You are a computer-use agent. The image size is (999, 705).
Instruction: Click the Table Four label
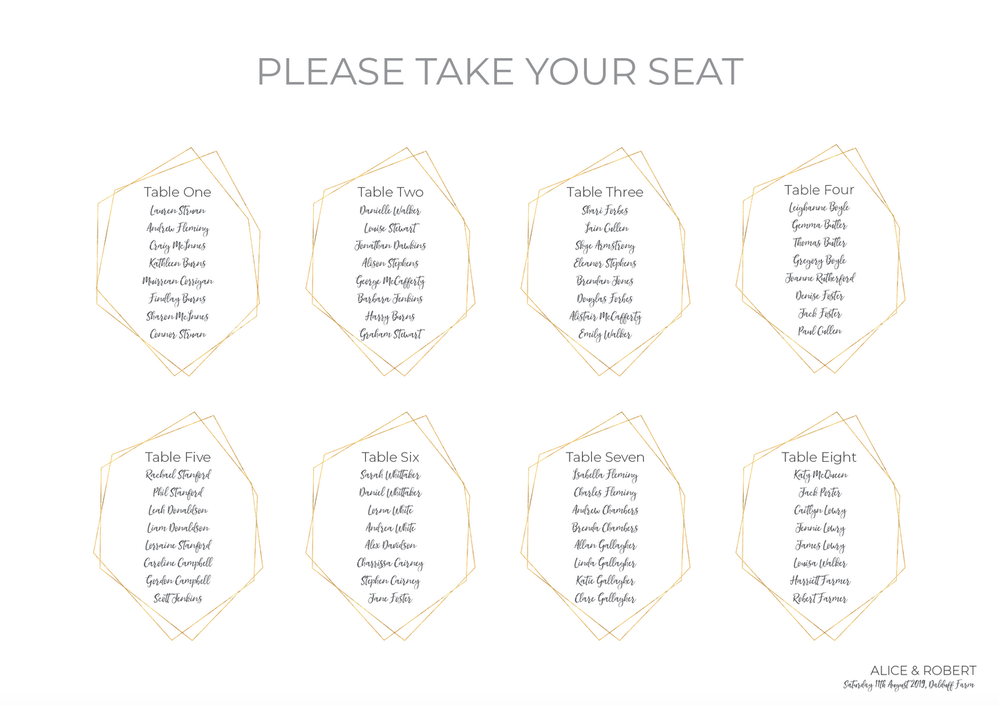(819, 189)
